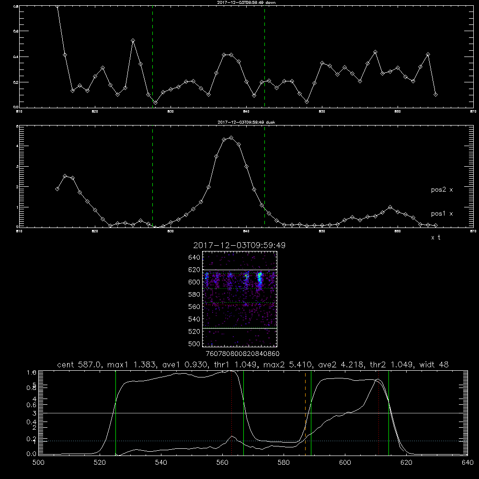
Task: Click the spectrogram x-axis label string '760780800820840860'
Action: click(243, 354)
